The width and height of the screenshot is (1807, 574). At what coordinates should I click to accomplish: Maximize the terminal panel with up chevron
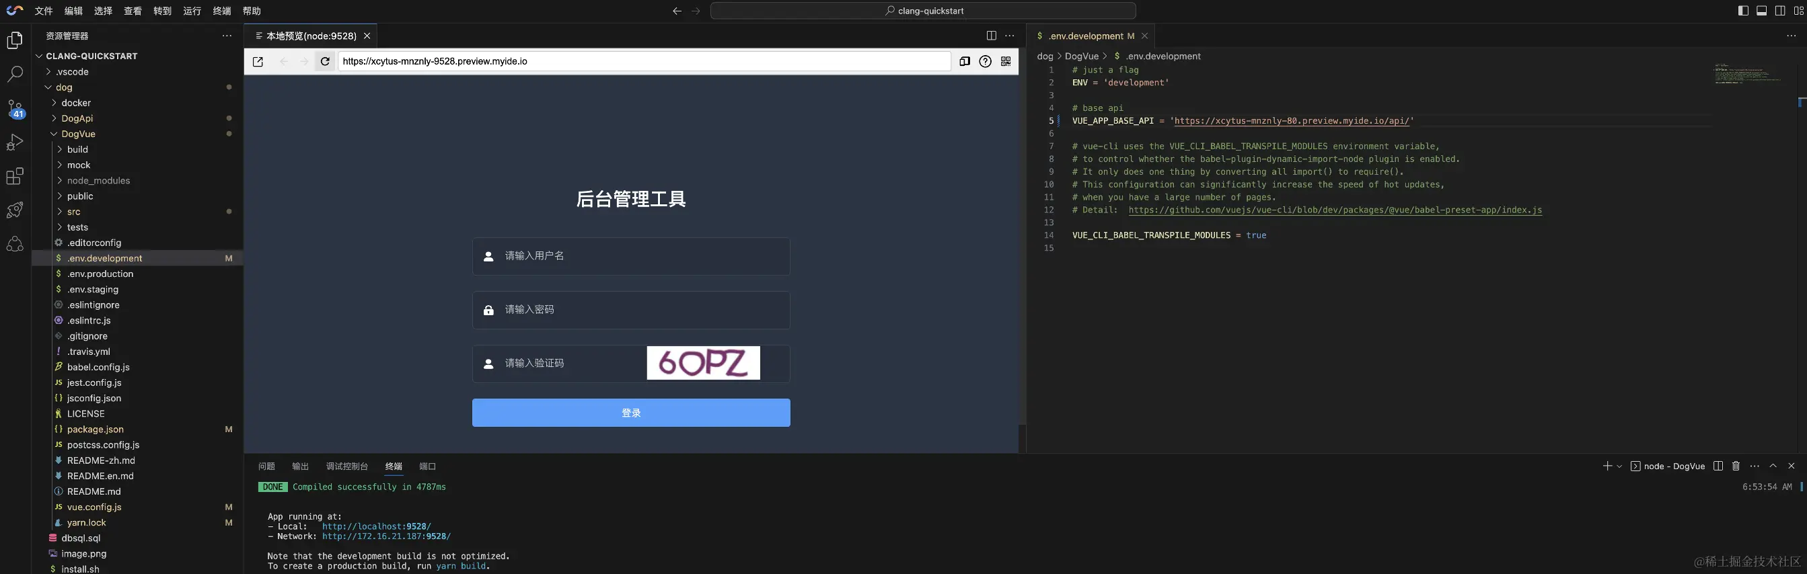(x=1773, y=466)
